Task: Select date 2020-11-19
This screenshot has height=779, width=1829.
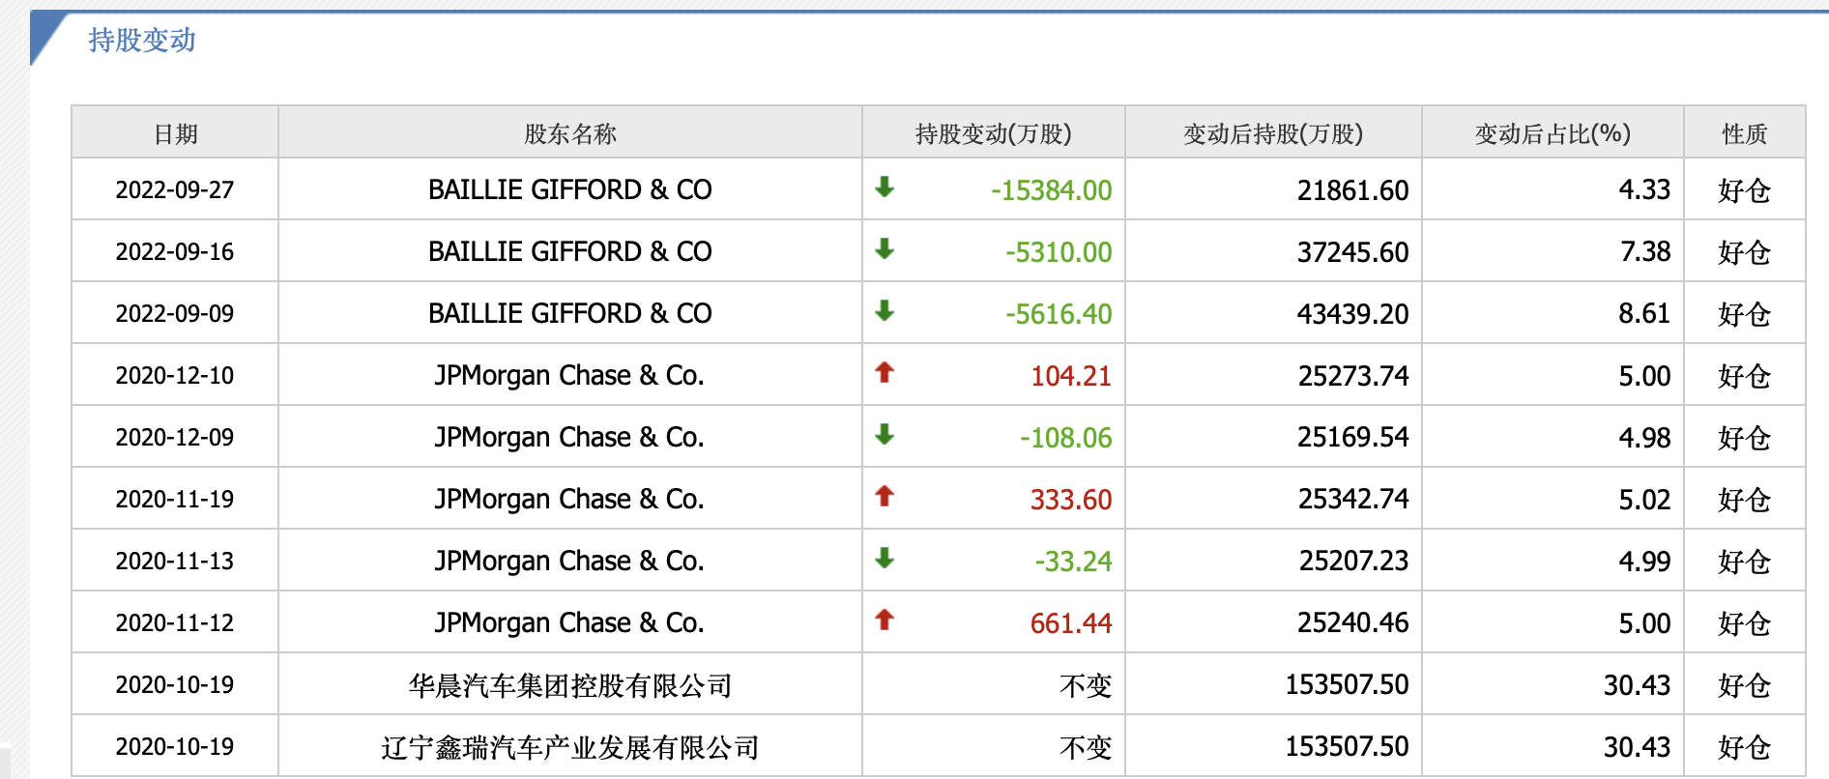Action: click(175, 499)
